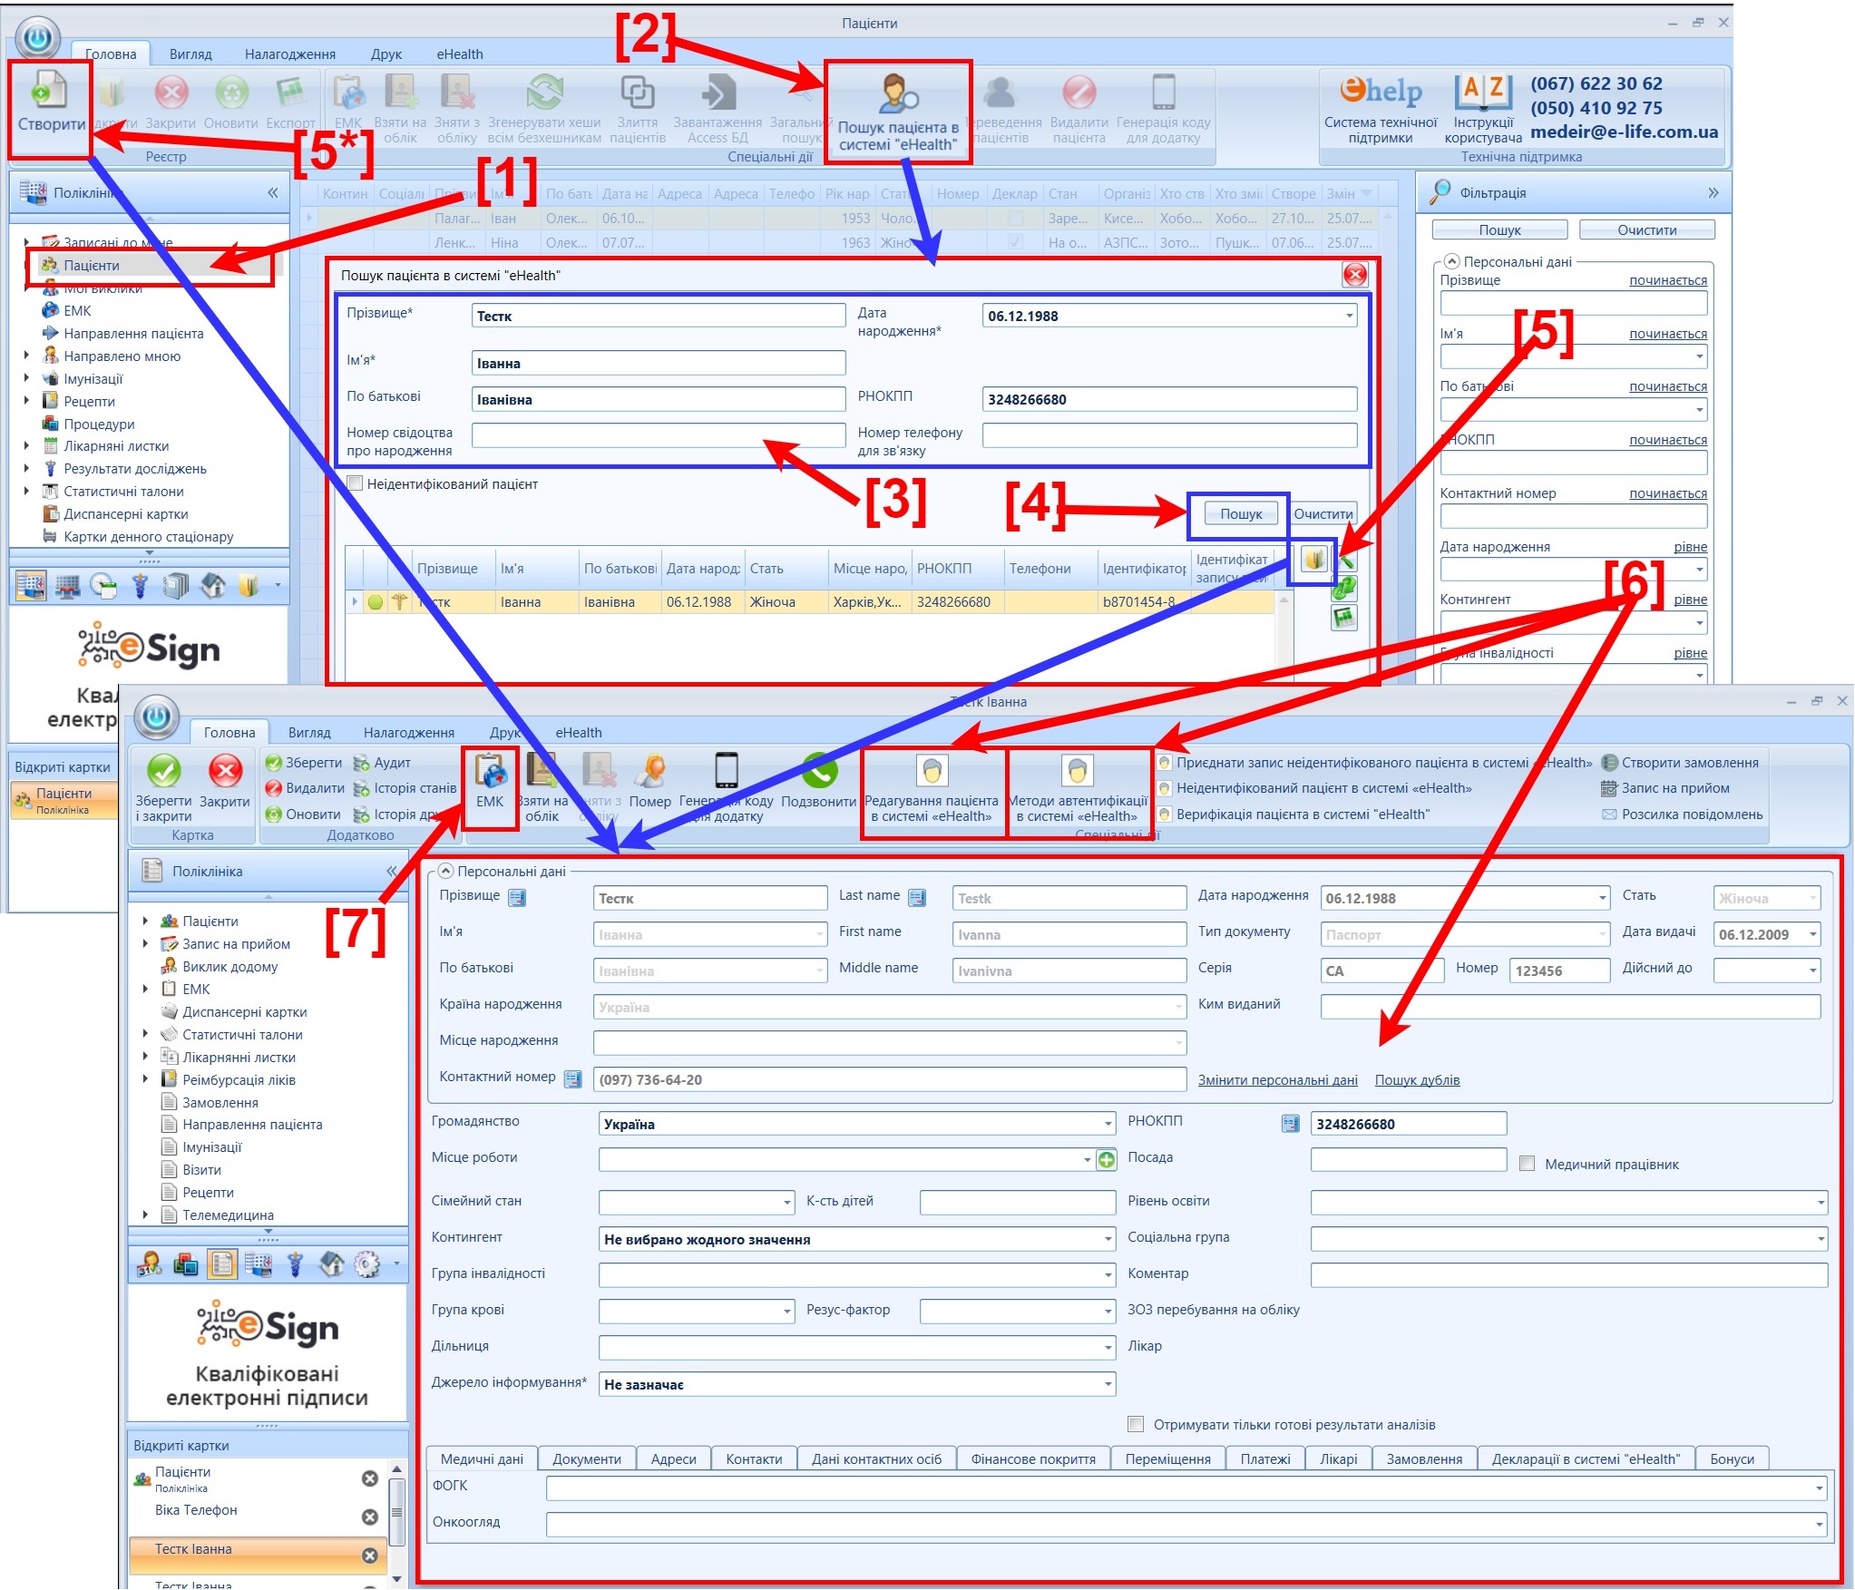Click Генерація коду для додатку icon
This screenshot has height=1590, width=1855.
tap(1163, 110)
